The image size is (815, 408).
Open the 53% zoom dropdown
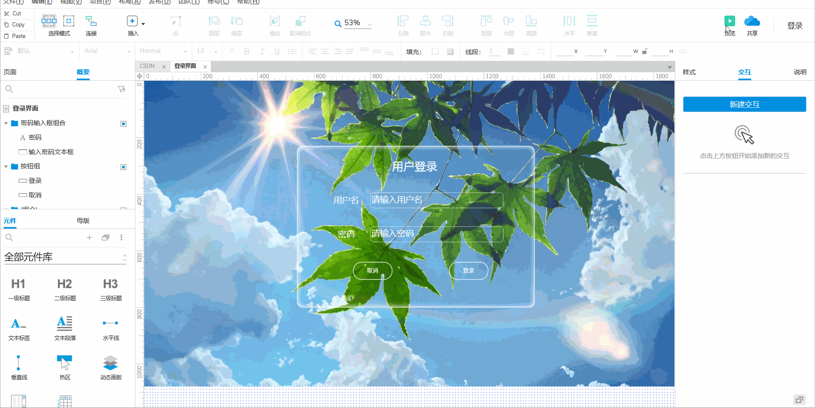click(x=369, y=24)
